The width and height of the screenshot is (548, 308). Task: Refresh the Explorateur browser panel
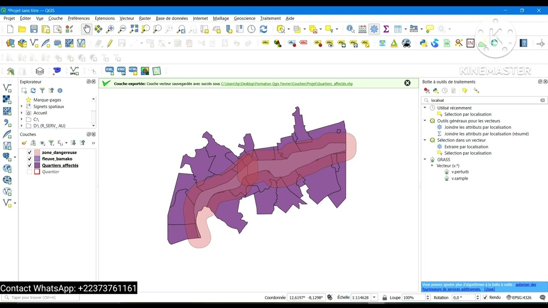(33, 90)
